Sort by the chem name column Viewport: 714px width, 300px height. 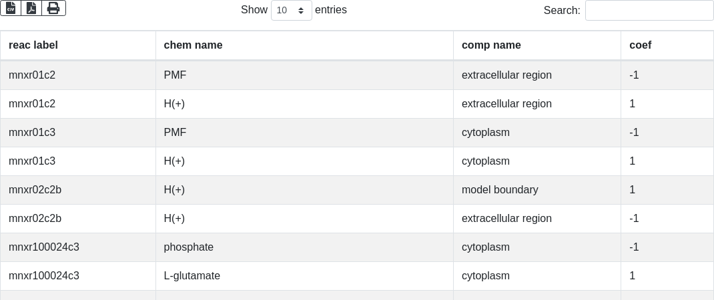coord(193,45)
